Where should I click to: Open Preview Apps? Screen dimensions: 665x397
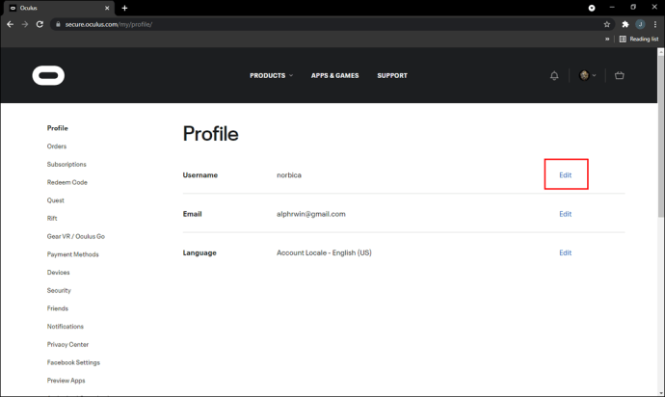pos(66,381)
